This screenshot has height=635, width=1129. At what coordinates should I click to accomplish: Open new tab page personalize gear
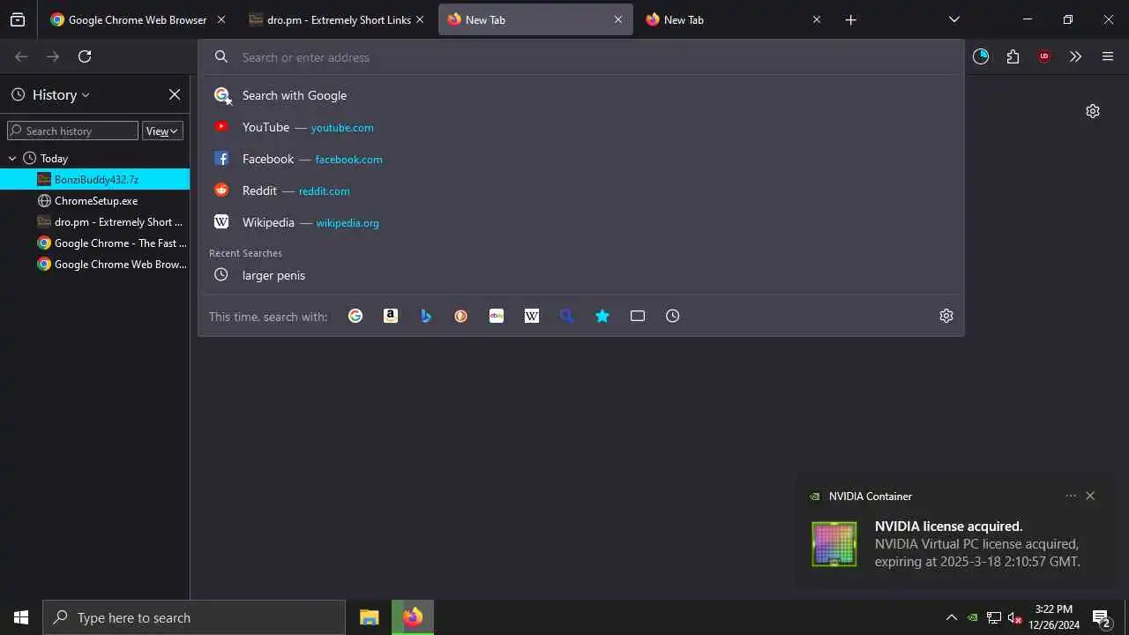click(1093, 111)
